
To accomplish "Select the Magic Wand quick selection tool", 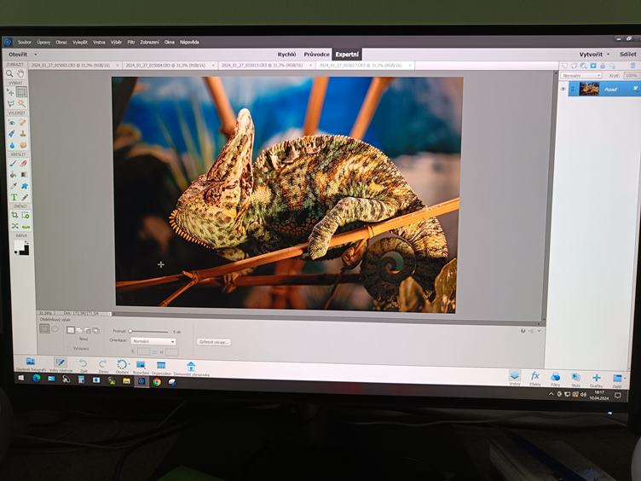I will (22, 103).
